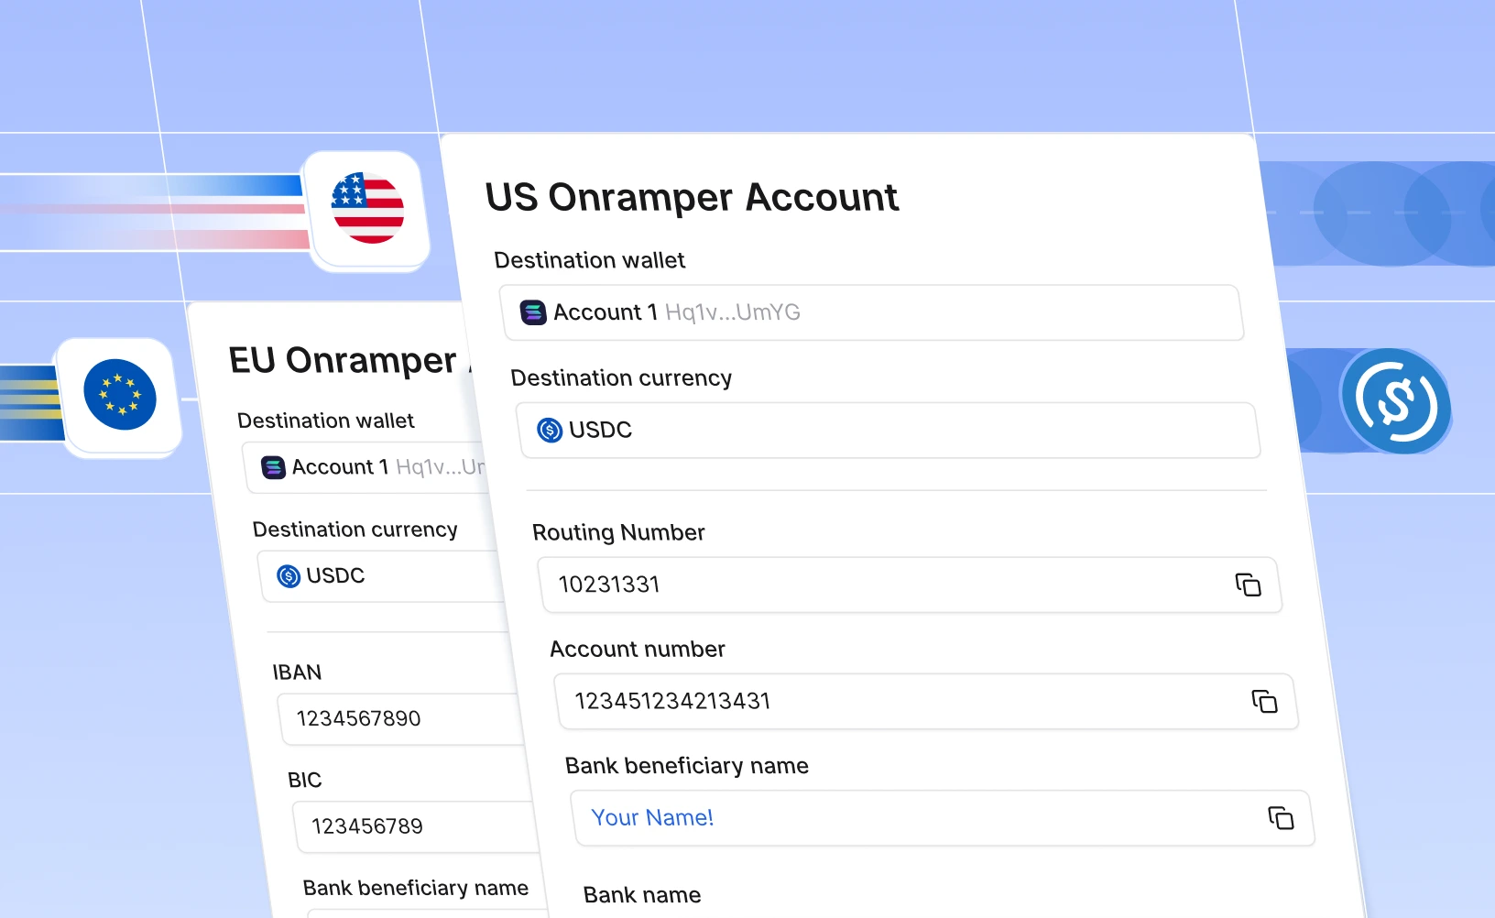
Task: Click the 'Routing Number' label
Action: pyautogui.click(x=618, y=532)
